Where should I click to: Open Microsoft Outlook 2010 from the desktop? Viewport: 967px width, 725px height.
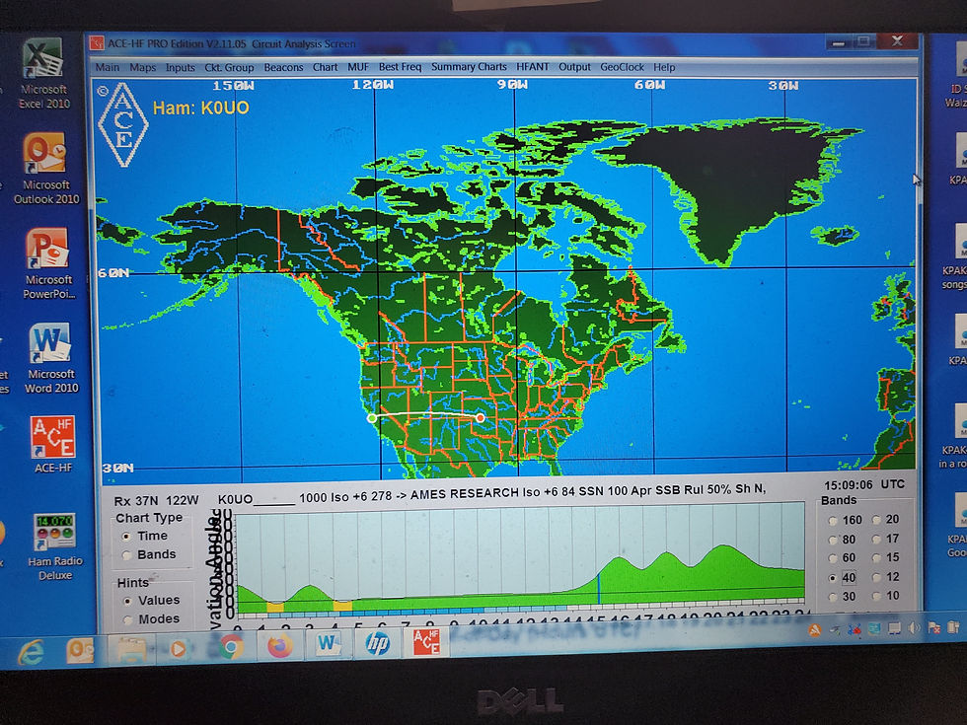pyautogui.click(x=44, y=153)
